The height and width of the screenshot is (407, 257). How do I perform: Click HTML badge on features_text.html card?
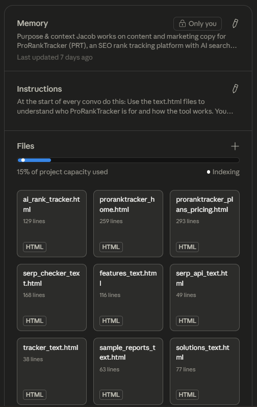111,321
